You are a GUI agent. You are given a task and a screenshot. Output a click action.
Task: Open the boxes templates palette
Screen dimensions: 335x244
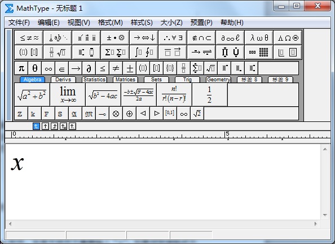(x=288, y=52)
